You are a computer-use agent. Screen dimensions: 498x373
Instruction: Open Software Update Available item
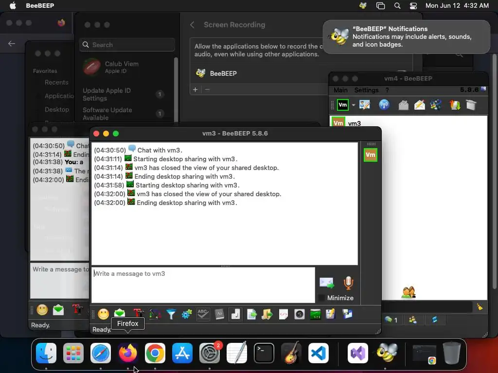pyautogui.click(x=123, y=114)
